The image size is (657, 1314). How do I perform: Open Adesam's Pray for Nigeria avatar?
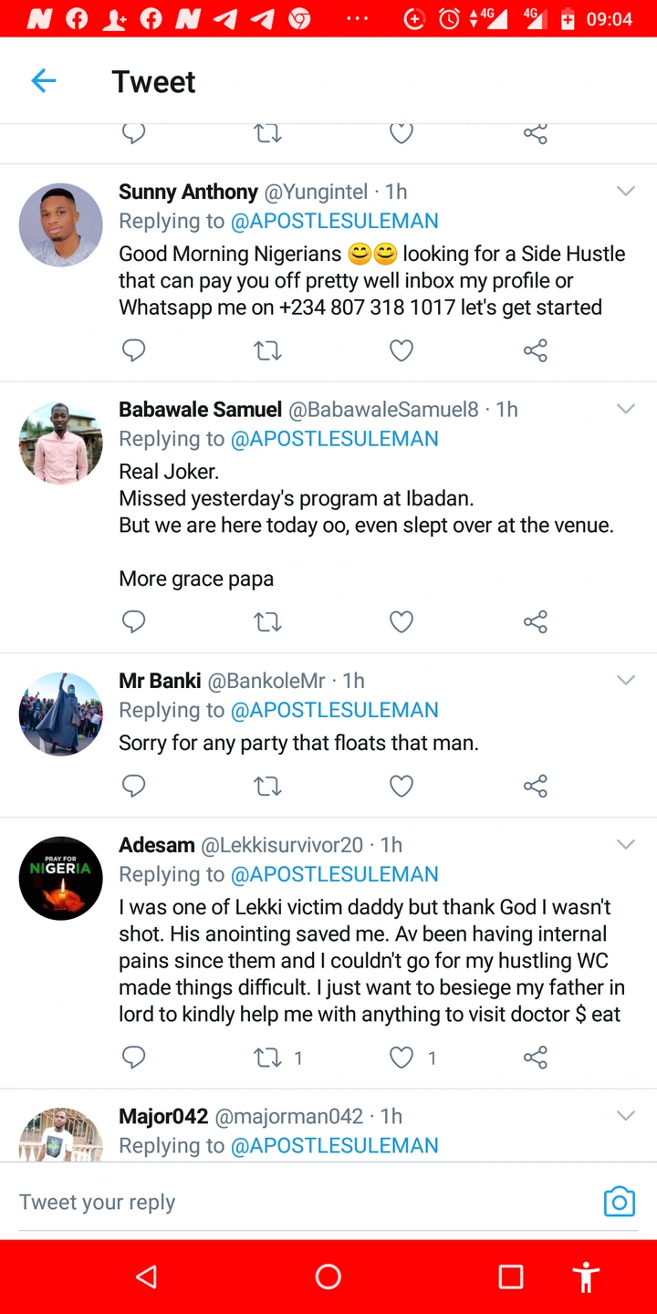click(x=61, y=878)
